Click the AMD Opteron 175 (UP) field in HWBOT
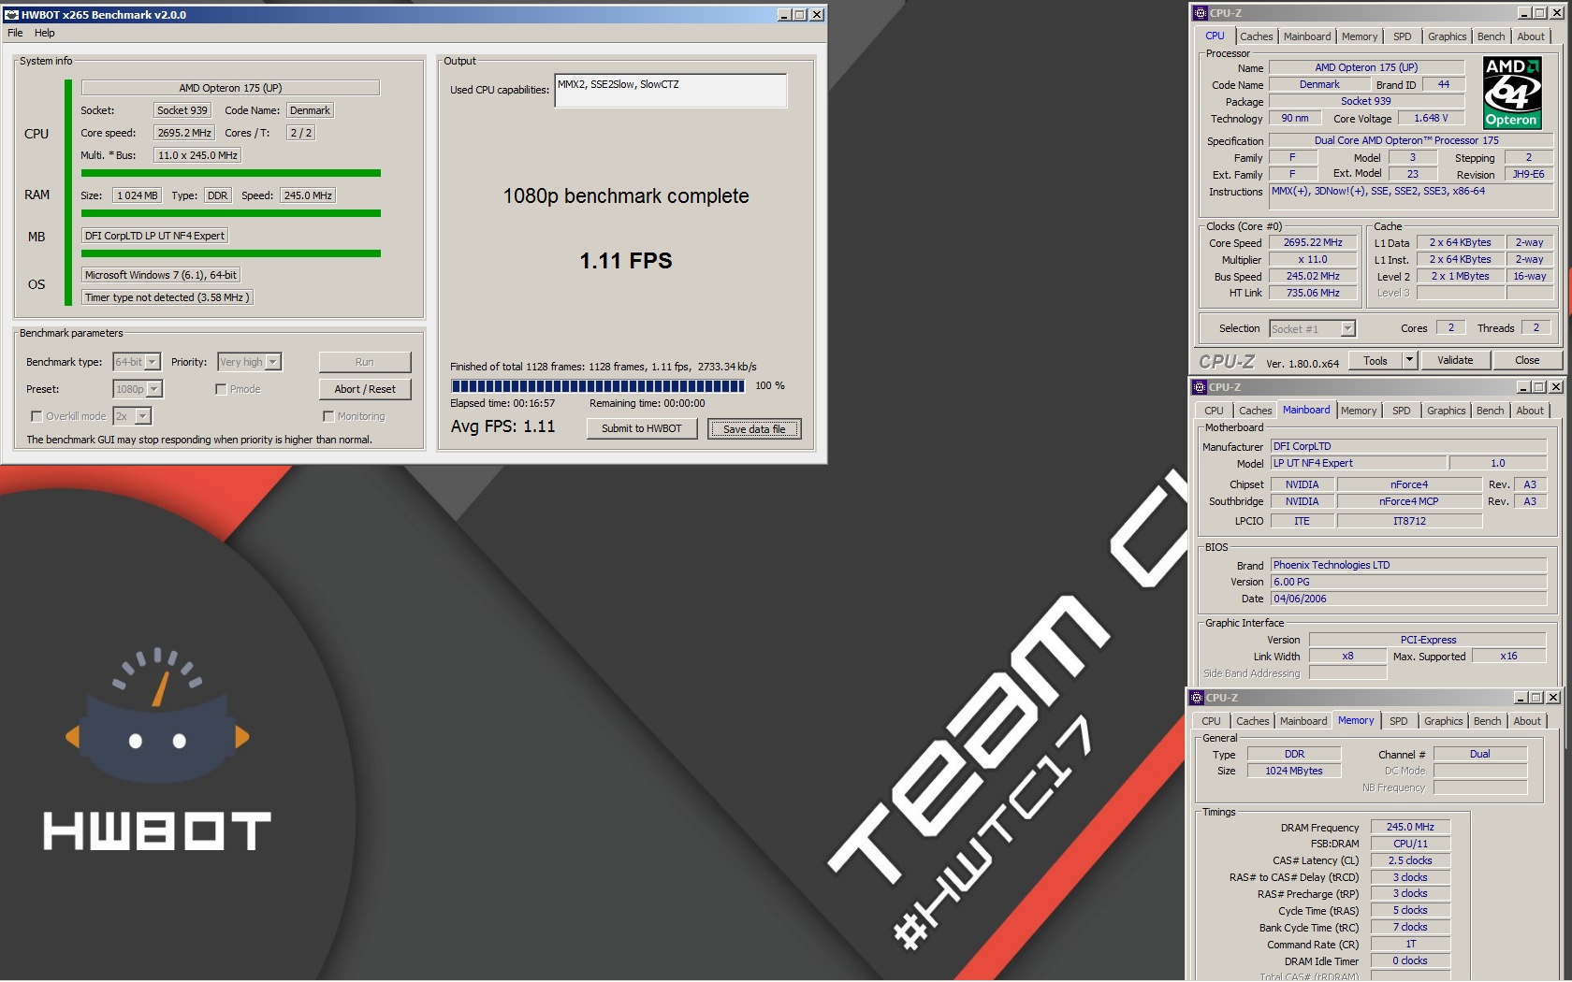Viewport: 1572px width, 982px height. coord(230,88)
